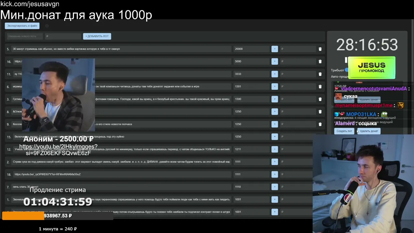
Task: Click the new lot price ₽ field
Action: coord(63,36)
